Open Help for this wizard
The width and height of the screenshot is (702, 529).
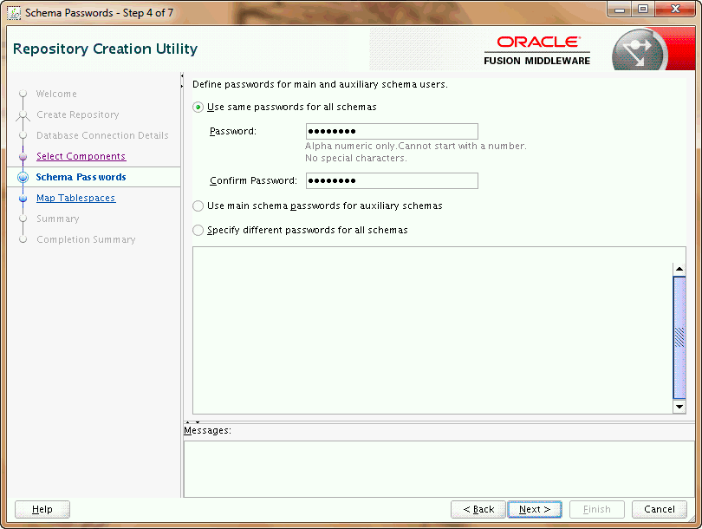point(42,509)
